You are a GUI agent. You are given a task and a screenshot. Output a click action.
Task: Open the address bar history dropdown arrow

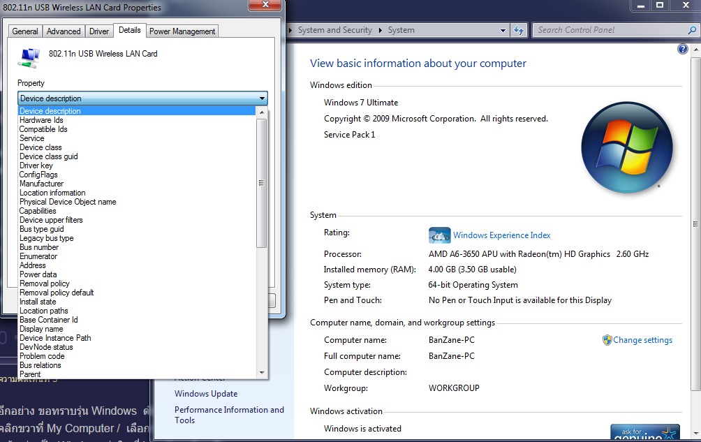pos(503,31)
